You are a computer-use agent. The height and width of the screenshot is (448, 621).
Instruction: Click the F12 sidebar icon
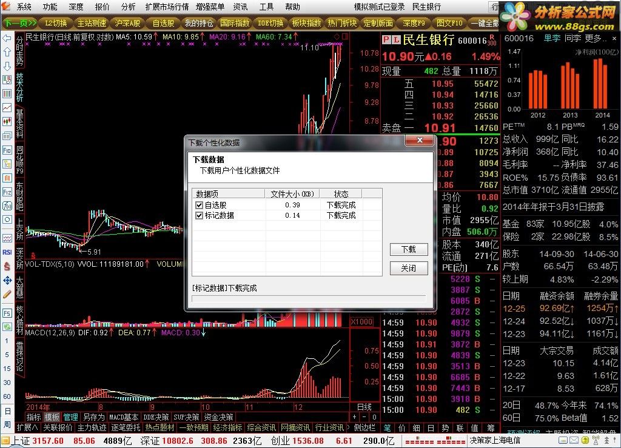7,192
